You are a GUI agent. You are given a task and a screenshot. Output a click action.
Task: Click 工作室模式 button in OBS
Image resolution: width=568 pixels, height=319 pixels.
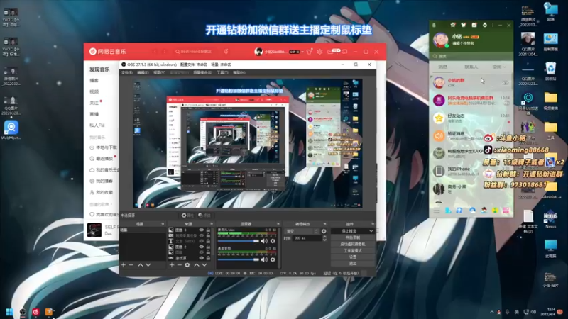click(x=352, y=251)
